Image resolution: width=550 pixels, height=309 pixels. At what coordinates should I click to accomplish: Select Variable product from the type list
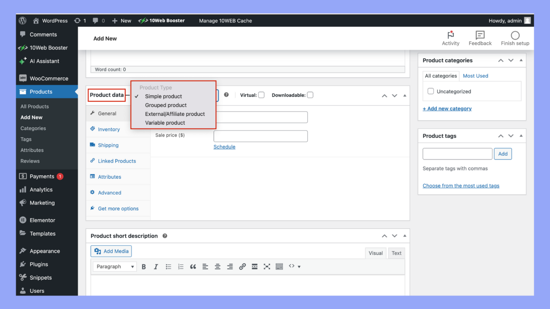point(165,123)
